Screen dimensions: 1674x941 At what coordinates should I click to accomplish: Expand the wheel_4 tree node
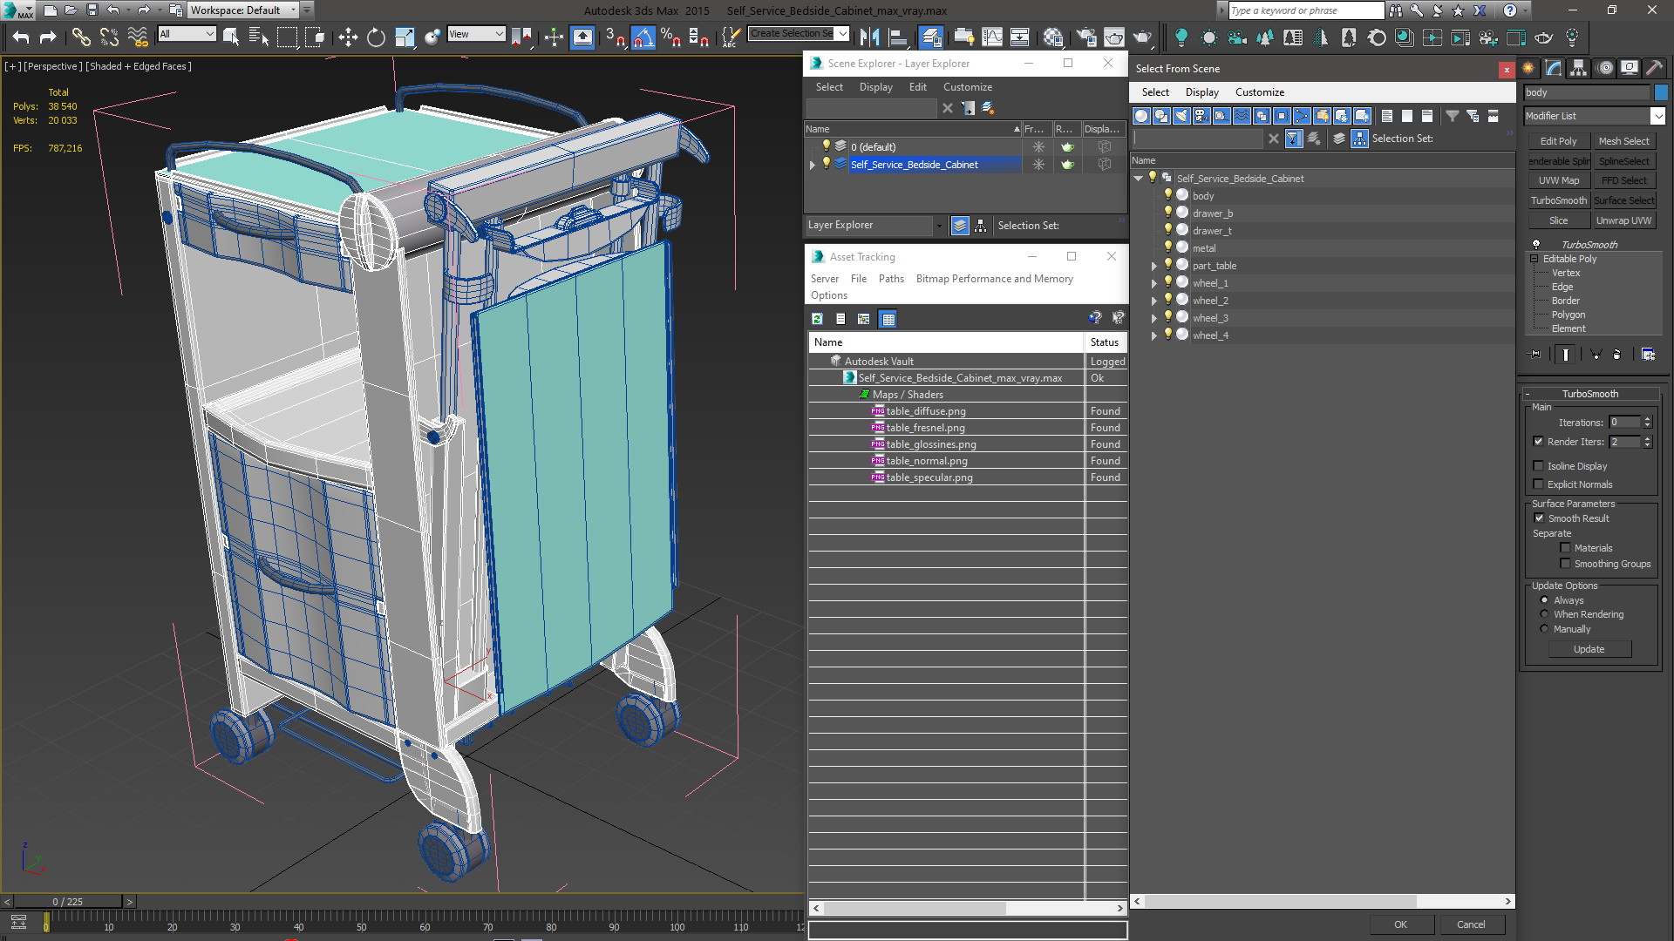click(x=1153, y=335)
